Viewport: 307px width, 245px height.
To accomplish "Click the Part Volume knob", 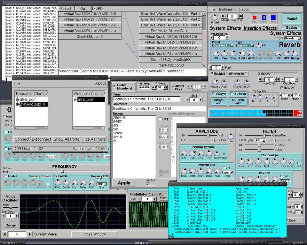I will point(215,82).
